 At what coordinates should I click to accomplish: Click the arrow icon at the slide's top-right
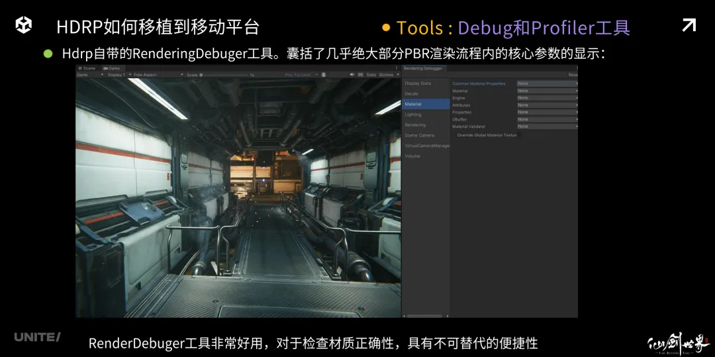point(689,25)
